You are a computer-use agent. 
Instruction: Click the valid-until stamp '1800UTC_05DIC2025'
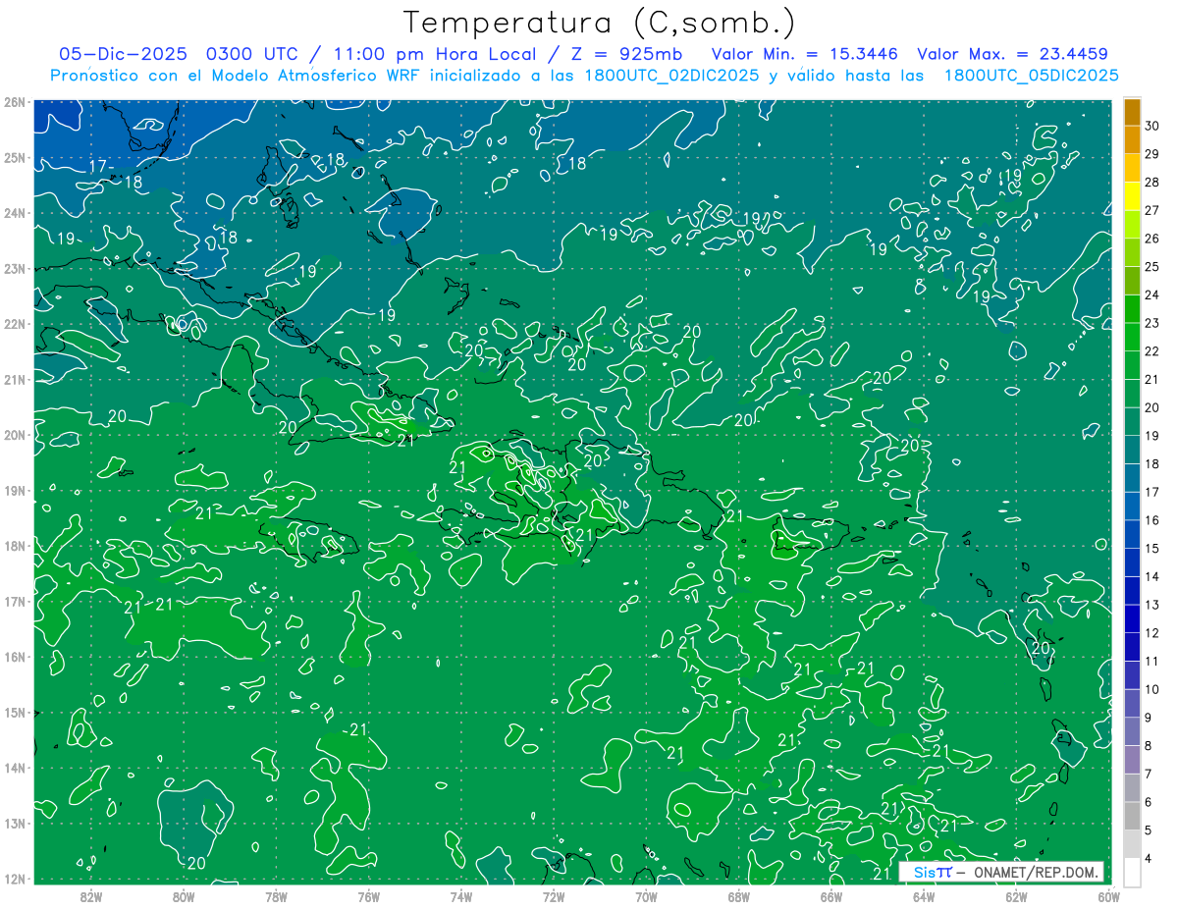coord(1031,76)
